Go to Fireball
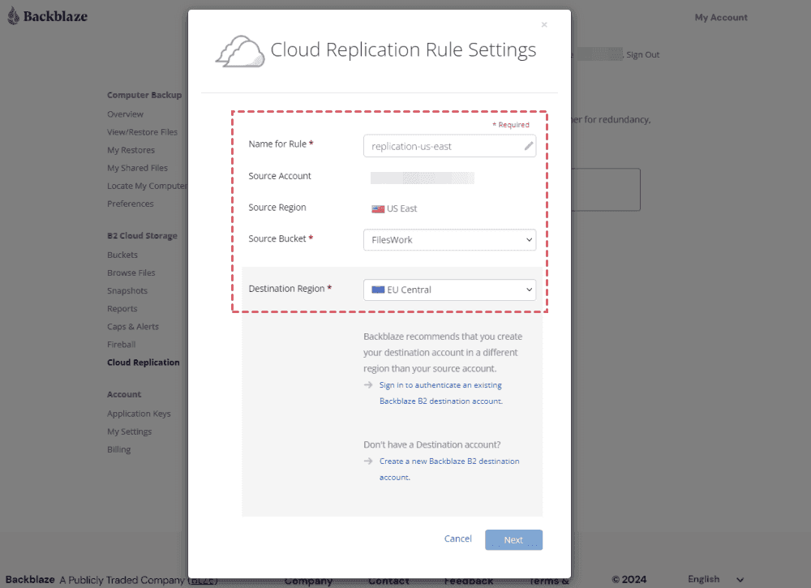Viewport: 811px width, 588px height. point(121,345)
